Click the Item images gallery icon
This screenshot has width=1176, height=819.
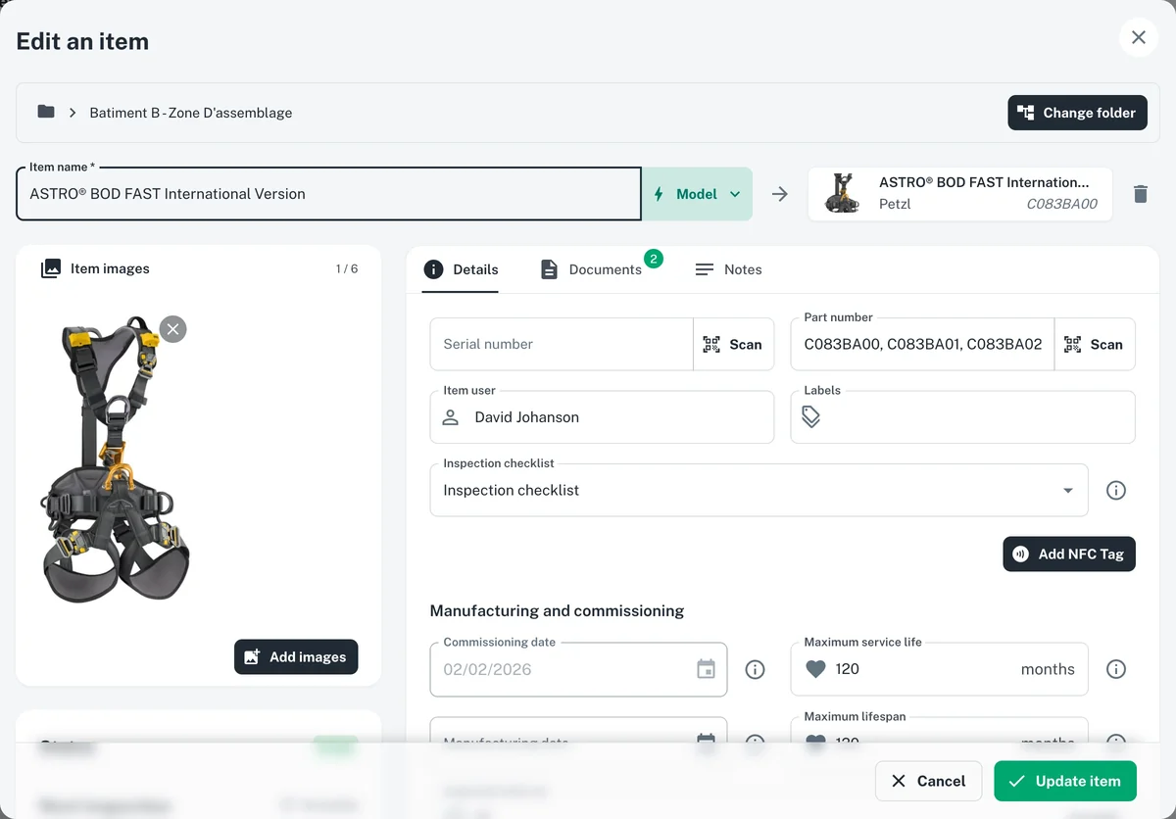(51, 268)
